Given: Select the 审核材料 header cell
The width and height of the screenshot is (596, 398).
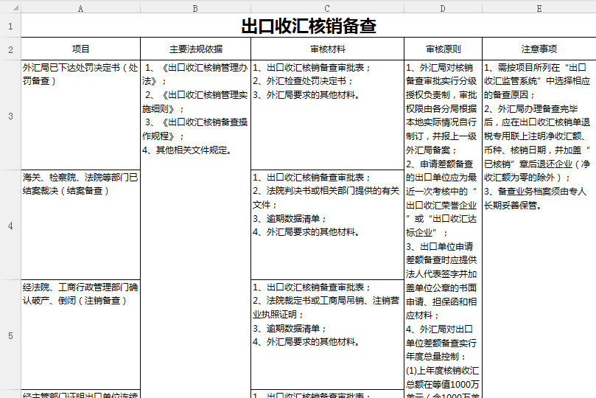Looking at the screenshot, I should tap(327, 49).
